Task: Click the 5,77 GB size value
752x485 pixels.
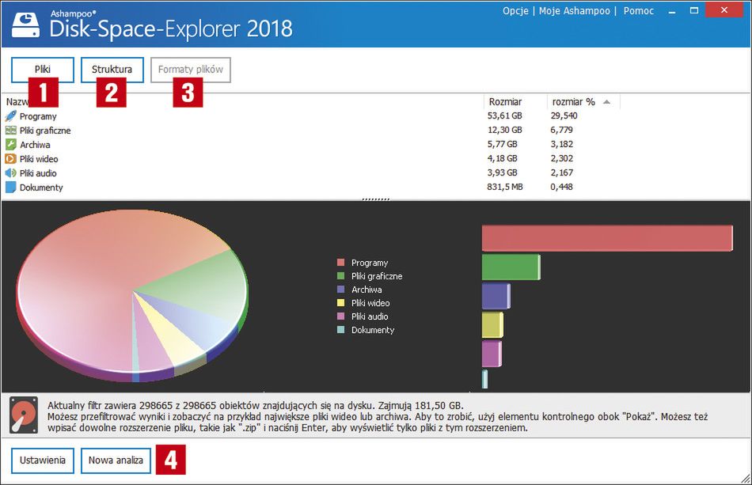Action: (502, 144)
